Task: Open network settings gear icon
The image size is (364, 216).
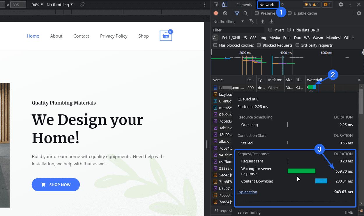Action: coord(359,13)
